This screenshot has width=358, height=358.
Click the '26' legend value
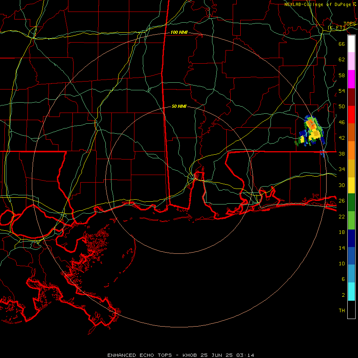[x=342, y=201]
